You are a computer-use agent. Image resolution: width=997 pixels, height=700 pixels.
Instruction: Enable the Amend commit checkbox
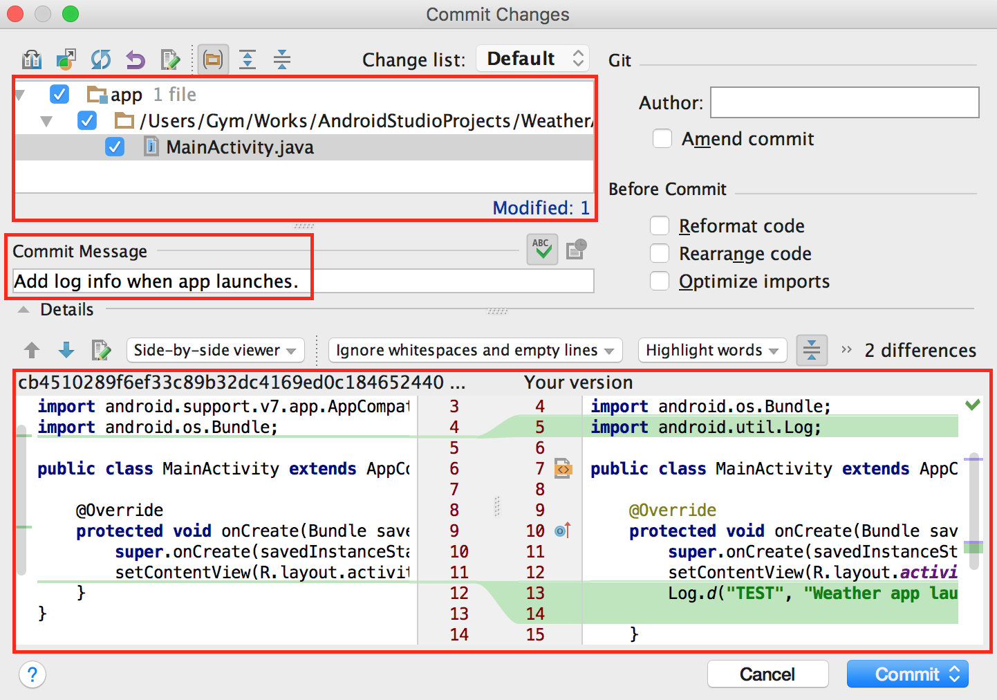pyautogui.click(x=662, y=139)
